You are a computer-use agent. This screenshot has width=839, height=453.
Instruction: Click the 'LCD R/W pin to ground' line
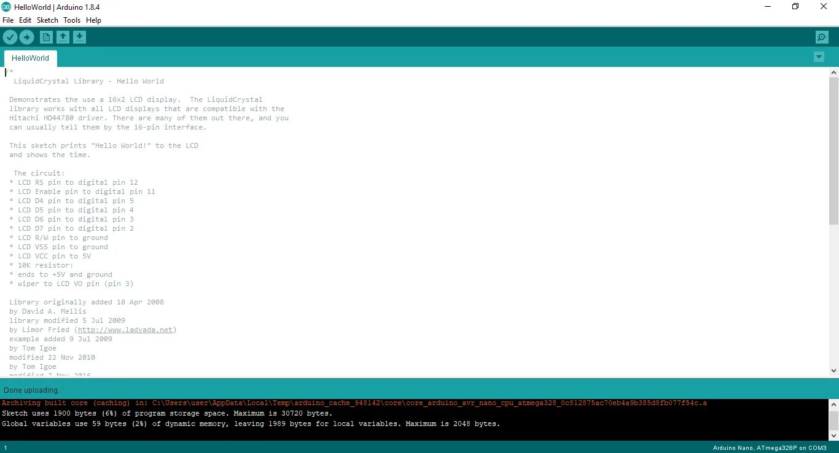pyautogui.click(x=59, y=238)
